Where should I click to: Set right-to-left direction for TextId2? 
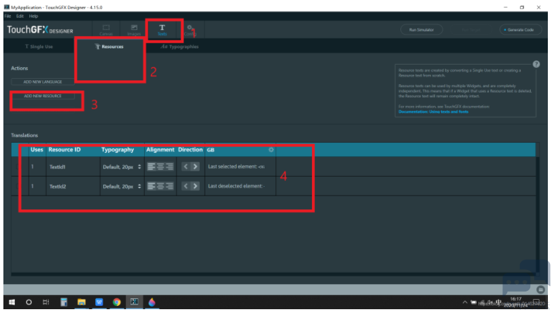[x=186, y=186]
